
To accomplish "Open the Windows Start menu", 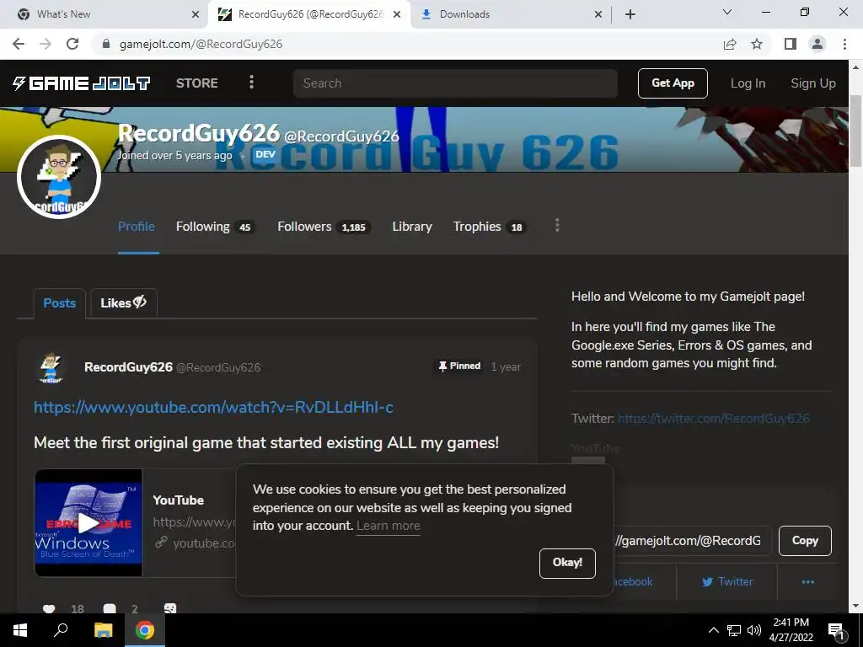I will coord(20,630).
